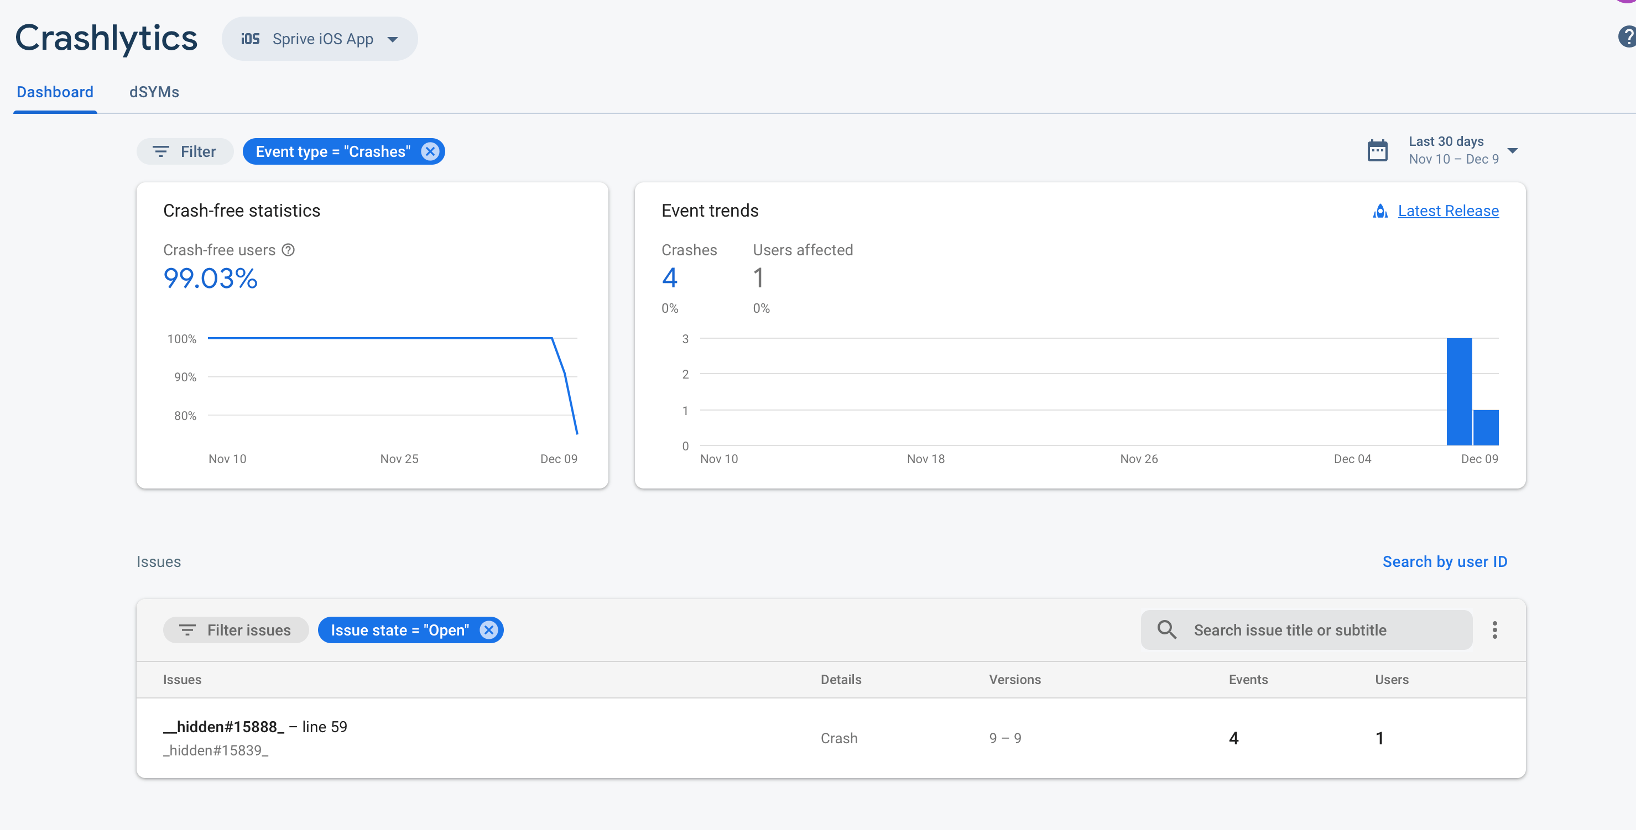Click the 99.03% crash-free users value
This screenshot has height=830, width=1636.
(210, 279)
